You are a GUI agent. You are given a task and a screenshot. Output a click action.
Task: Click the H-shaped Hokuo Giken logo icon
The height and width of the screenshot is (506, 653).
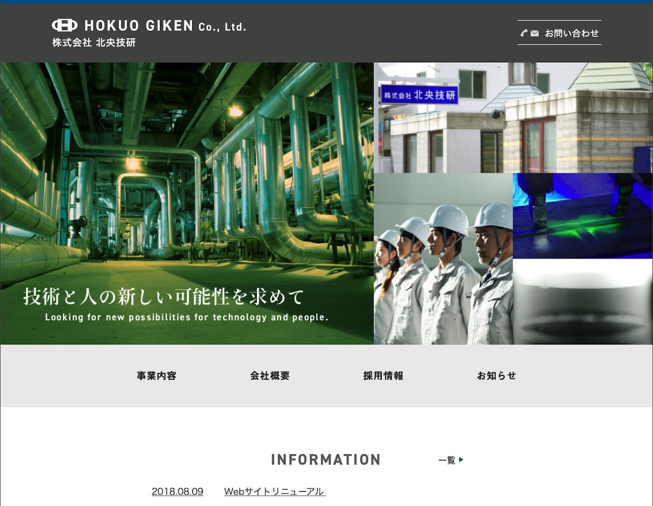tap(64, 25)
